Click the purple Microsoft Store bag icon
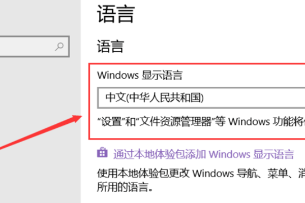 point(102,152)
